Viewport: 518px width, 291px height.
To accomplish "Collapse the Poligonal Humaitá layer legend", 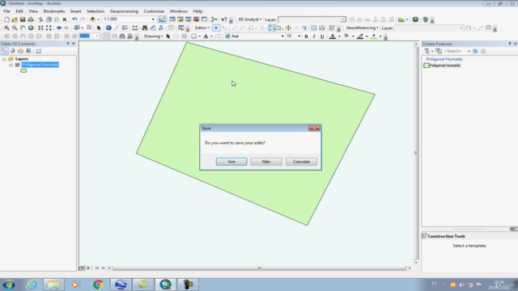I will click(x=11, y=65).
